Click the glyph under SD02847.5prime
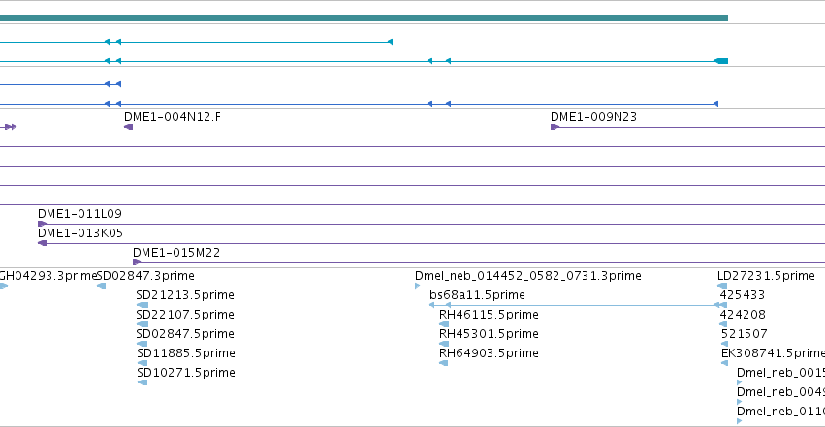This screenshot has width=825, height=427. click(143, 344)
